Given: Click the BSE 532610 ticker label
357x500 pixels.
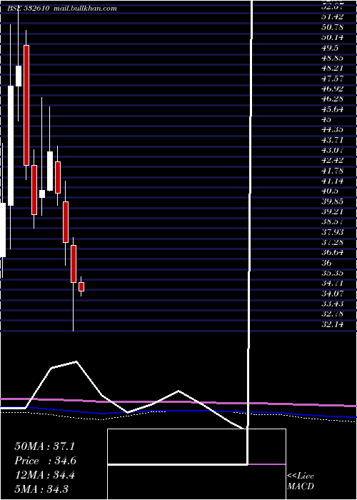Looking at the screenshot, I should pyautogui.click(x=28, y=9).
